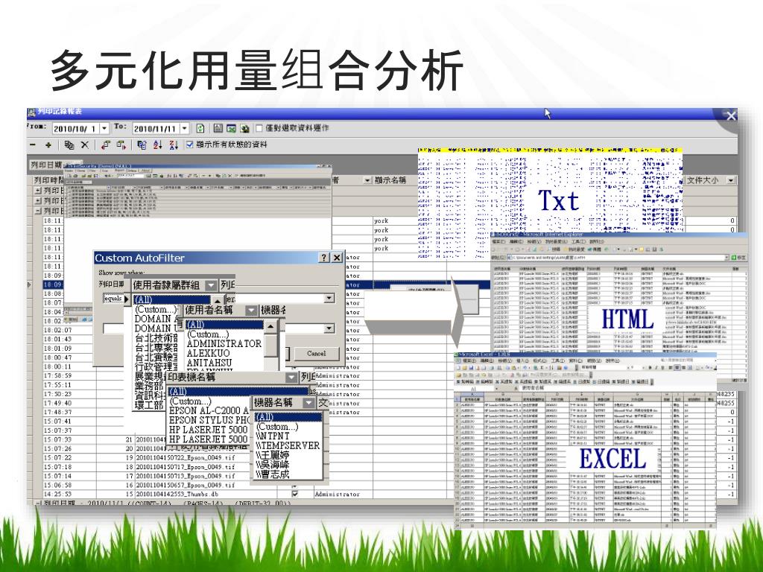This screenshot has height=572, width=763.
Task: Click the report window title bar icon
Action: point(31,113)
